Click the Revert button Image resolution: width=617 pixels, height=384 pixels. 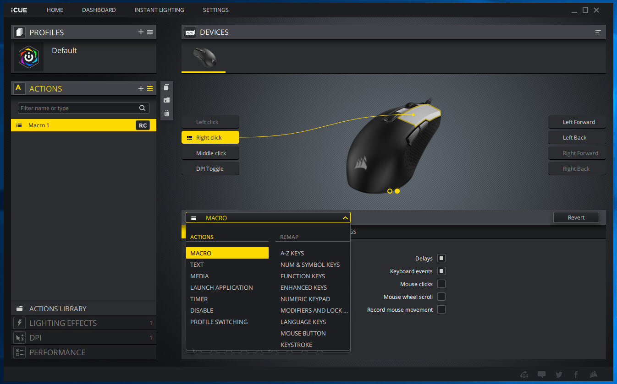576,217
